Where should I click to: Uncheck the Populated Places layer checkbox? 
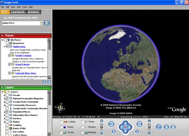[x=7, y=112]
